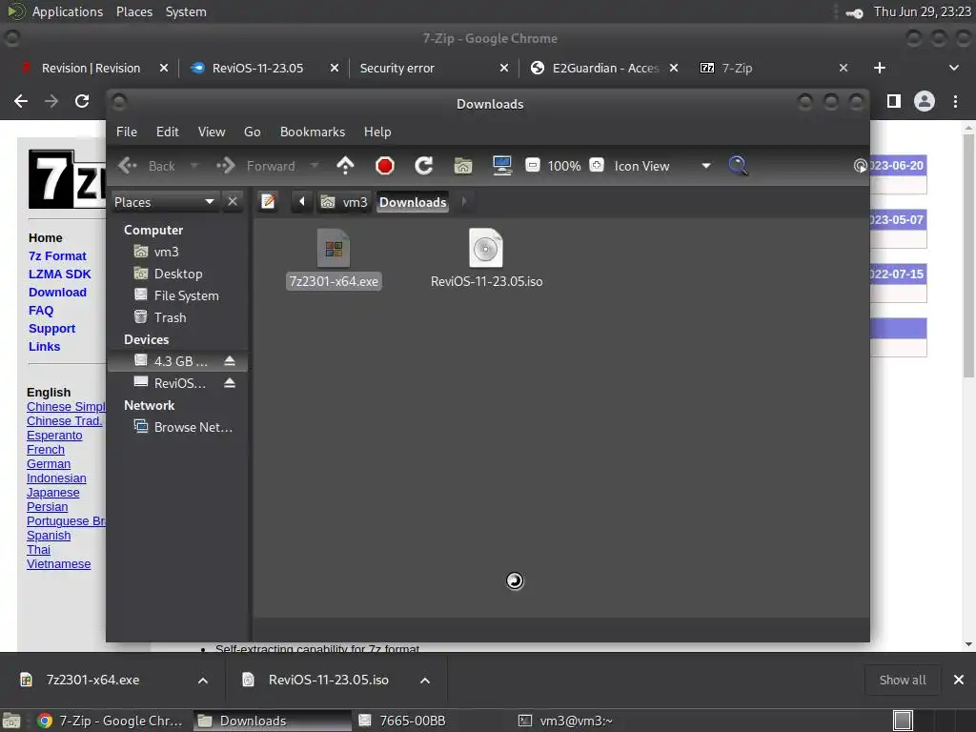Open the View menu

coord(212,132)
